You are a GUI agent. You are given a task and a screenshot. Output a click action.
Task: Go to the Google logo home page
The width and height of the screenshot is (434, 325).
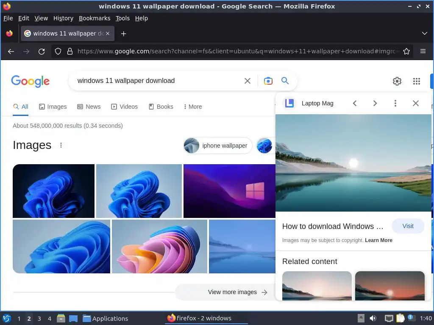pos(31,81)
